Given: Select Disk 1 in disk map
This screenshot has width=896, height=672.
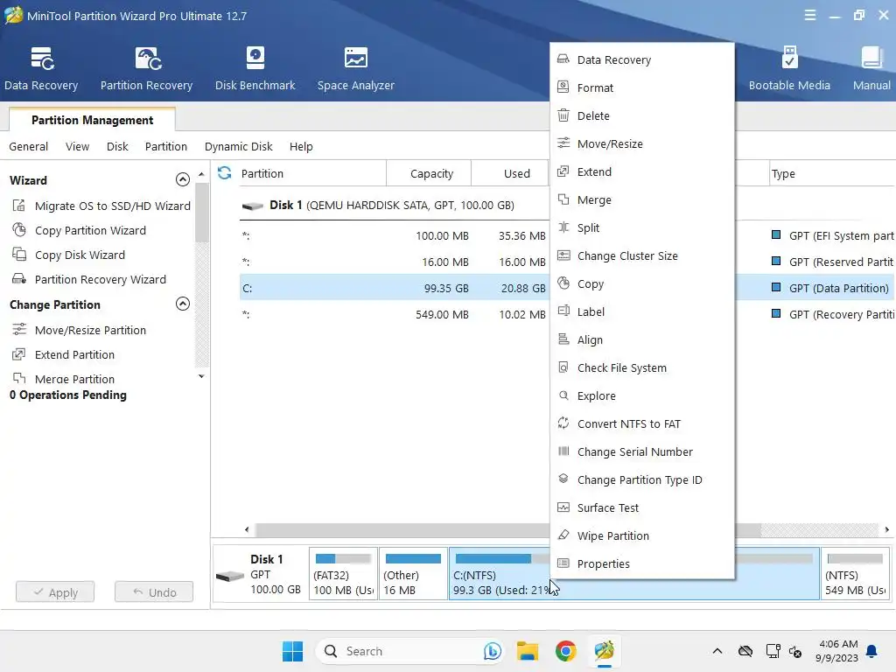Looking at the screenshot, I should click(x=261, y=574).
